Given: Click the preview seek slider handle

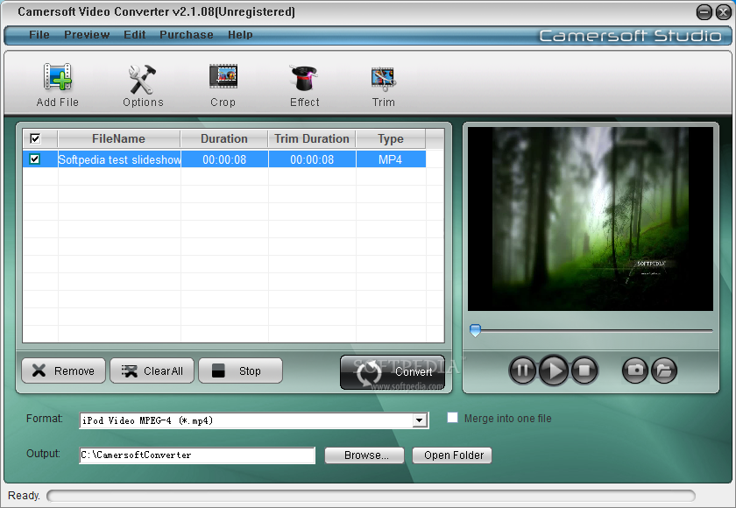Looking at the screenshot, I should click(476, 330).
